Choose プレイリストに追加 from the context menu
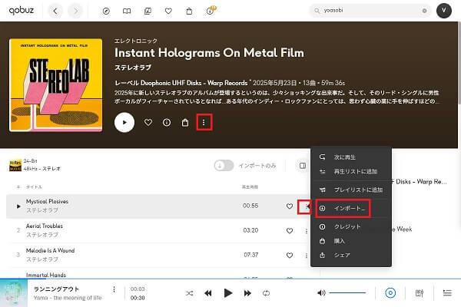 tap(351, 190)
